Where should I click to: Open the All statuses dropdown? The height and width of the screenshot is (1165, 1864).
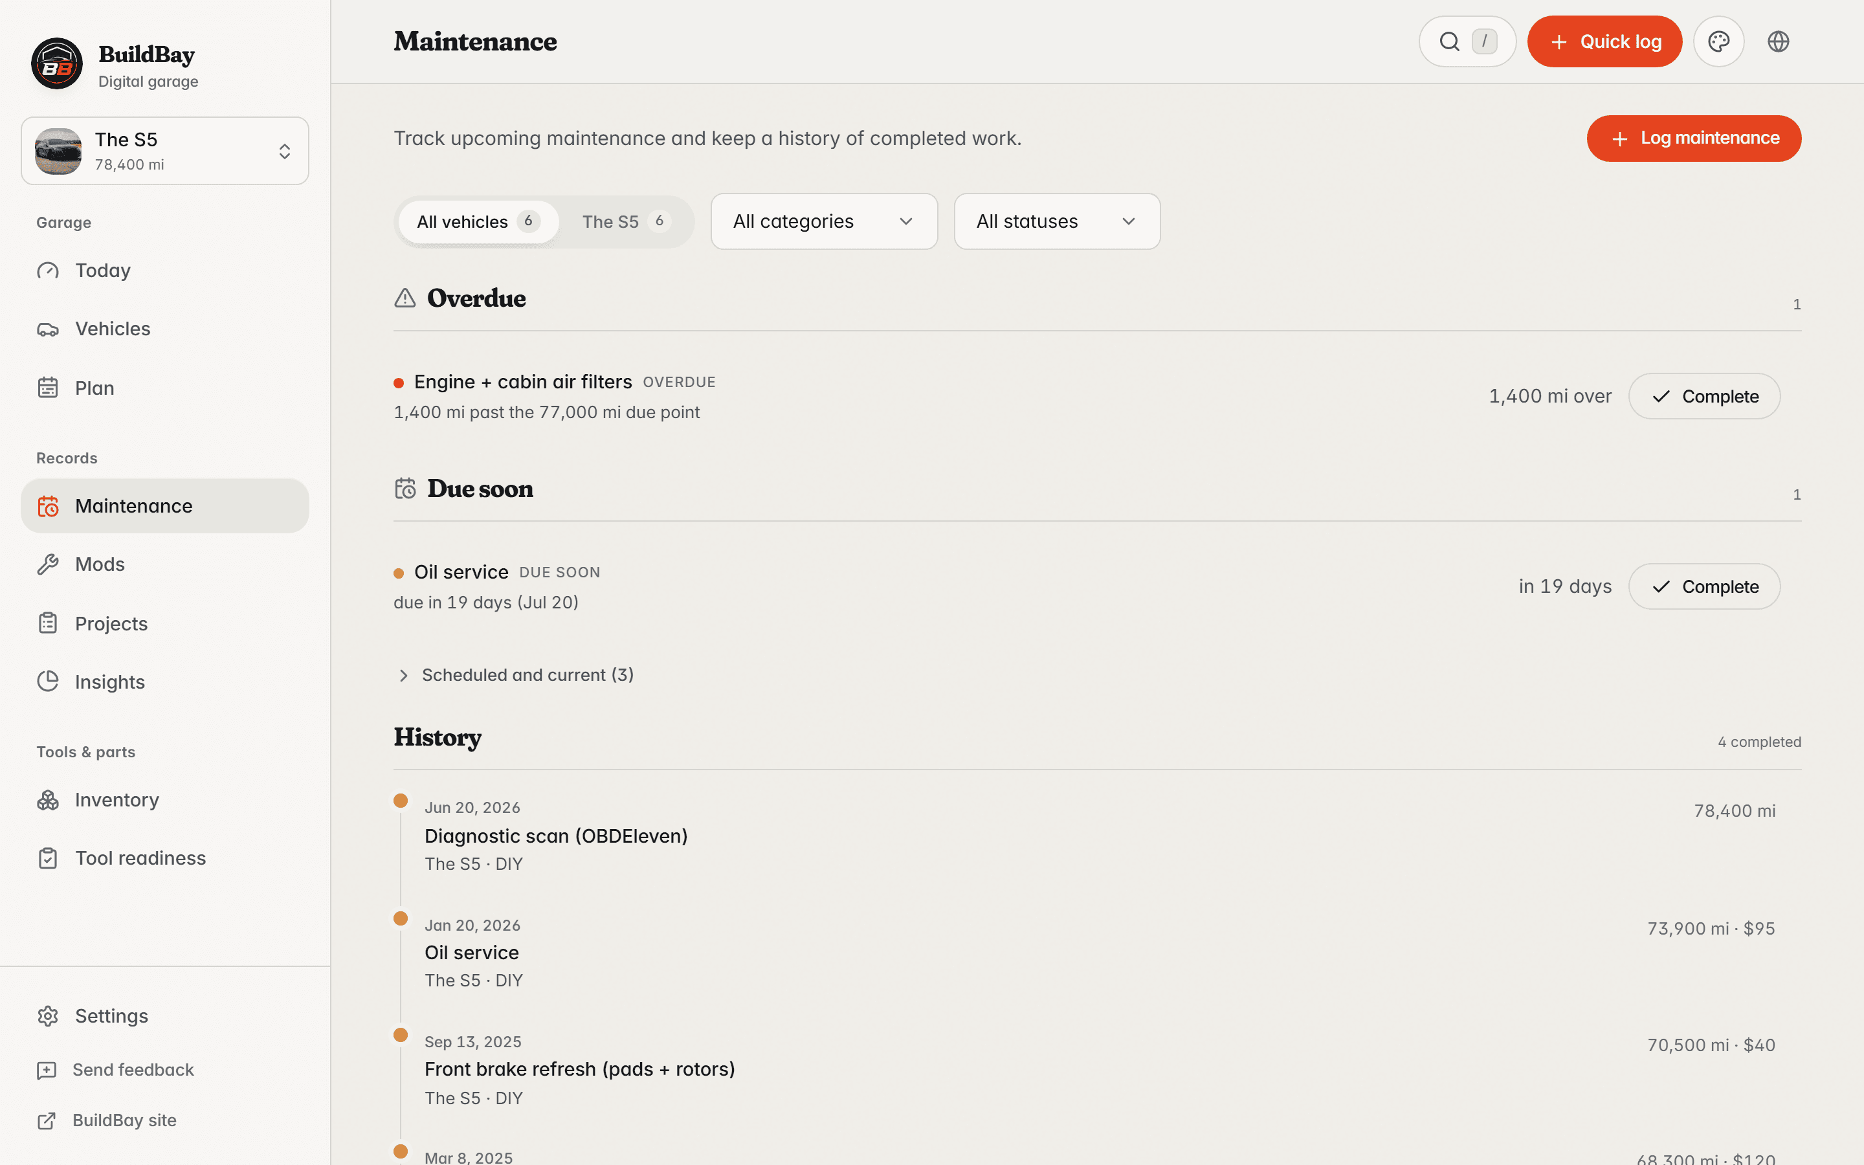[1057, 221]
